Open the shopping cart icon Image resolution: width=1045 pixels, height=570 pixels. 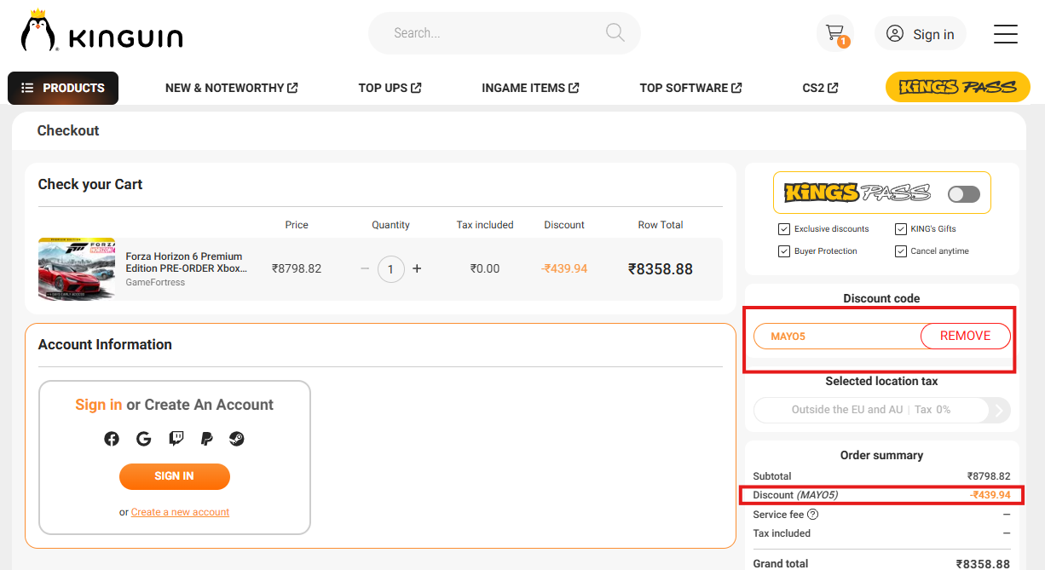coord(834,33)
